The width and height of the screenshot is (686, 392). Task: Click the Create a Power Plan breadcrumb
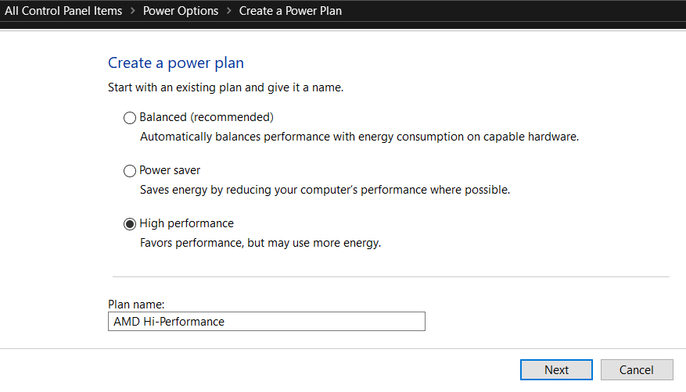pos(290,11)
